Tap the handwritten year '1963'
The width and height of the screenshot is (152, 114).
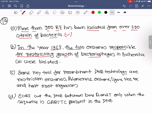[x=56, y=48]
